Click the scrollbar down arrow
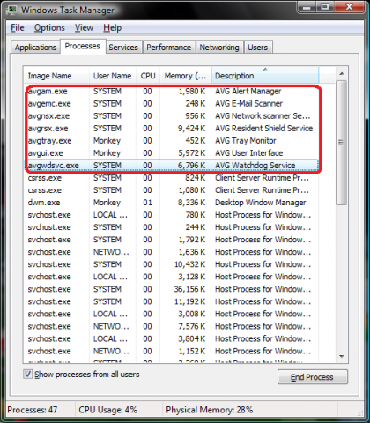The width and height of the screenshot is (370, 423). (x=341, y=356)
